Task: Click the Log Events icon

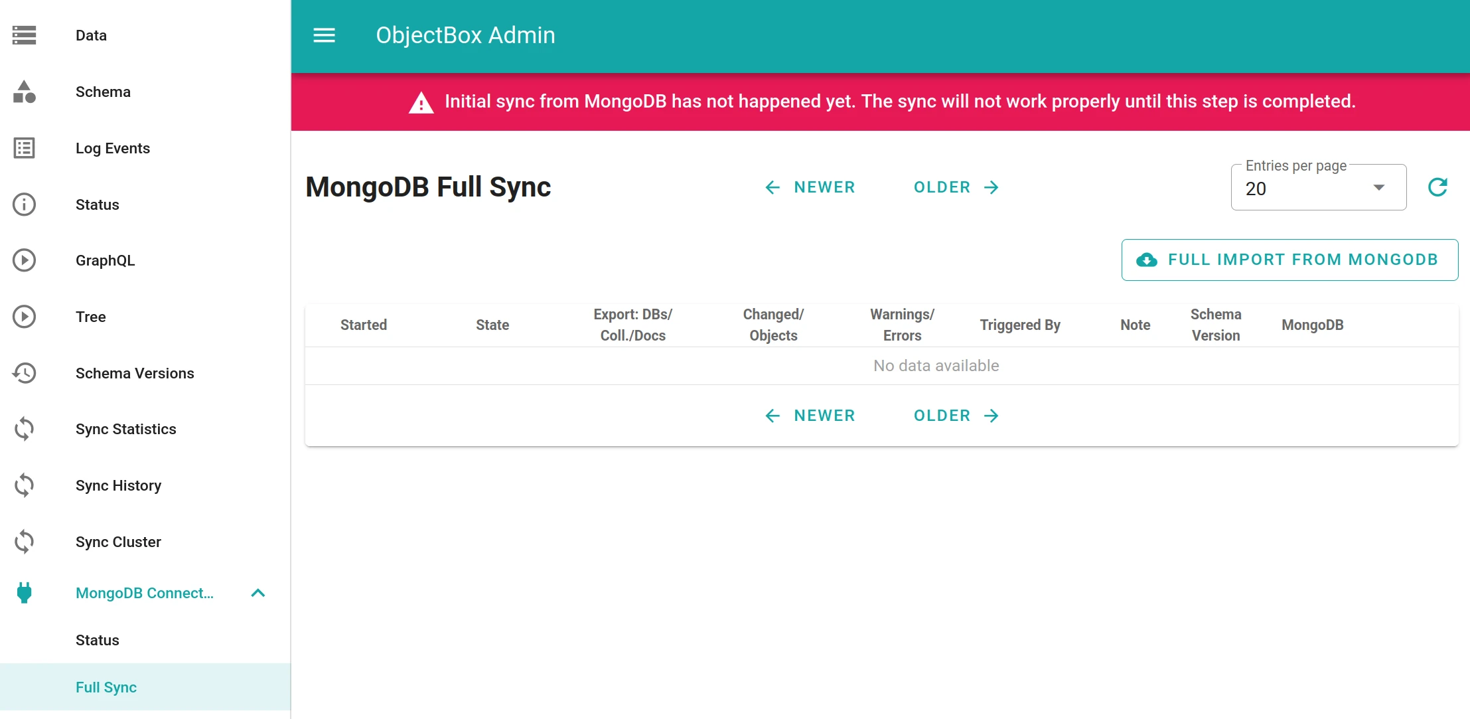Action: click(x=24, y=149)
